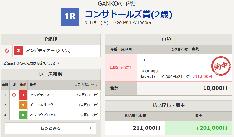Click arrow on もっとみる button

point(91,128)
